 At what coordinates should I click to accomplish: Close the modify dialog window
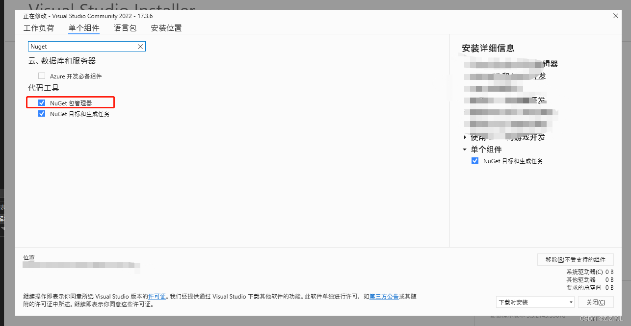[x=616, y=16]
